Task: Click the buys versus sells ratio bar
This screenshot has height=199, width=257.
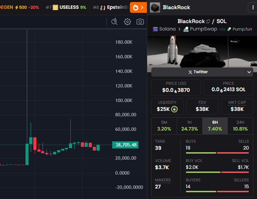Action: tap(217, 153)
